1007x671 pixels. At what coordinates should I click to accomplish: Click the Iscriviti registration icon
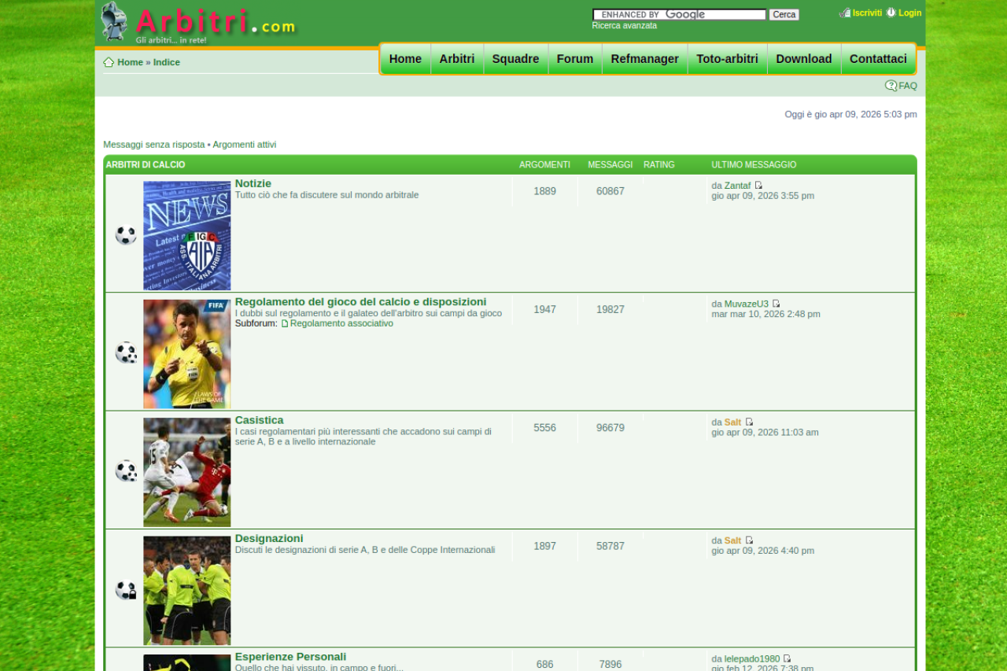[845, 13]
